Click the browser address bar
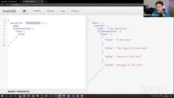This screenshot has height=98, width=174. coord(77,5)
